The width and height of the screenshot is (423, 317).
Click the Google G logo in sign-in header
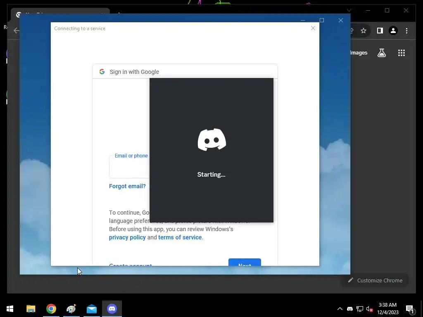(x=102, y=72)
